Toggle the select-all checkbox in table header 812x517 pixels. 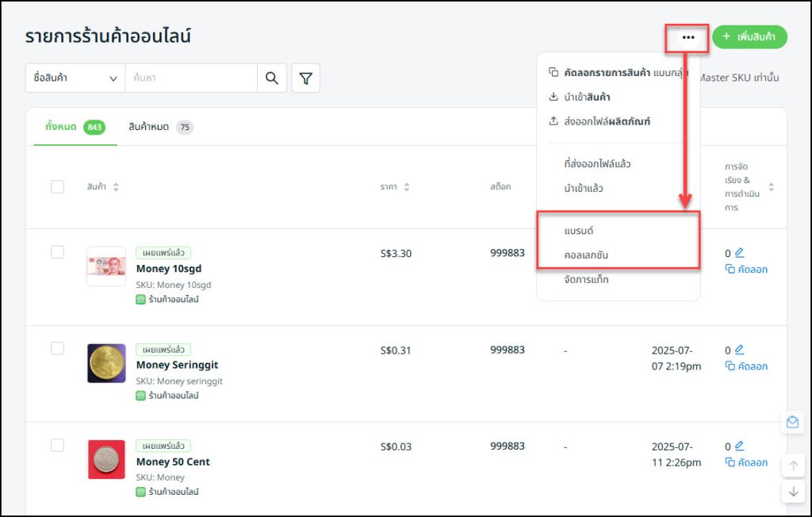click(x=57, y=186)
